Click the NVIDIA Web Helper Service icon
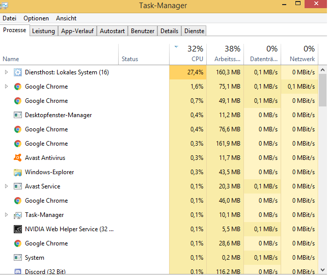This screenshot has width=328, height=275. (x=18, y=229)
